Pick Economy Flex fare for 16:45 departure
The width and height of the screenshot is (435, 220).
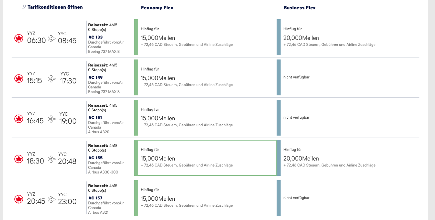[x=206, y=118]
